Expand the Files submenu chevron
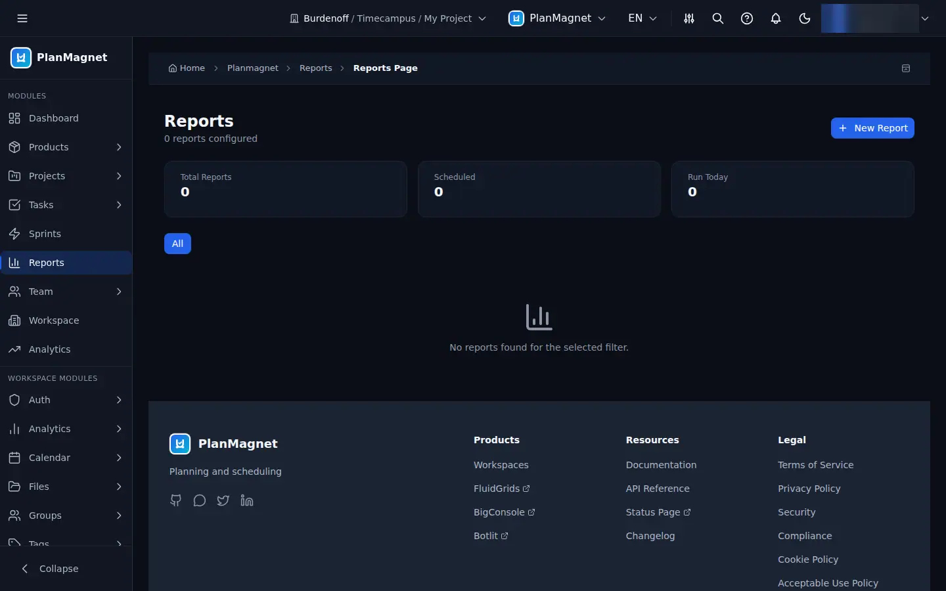The image size is (946, 591). point(119,487)
